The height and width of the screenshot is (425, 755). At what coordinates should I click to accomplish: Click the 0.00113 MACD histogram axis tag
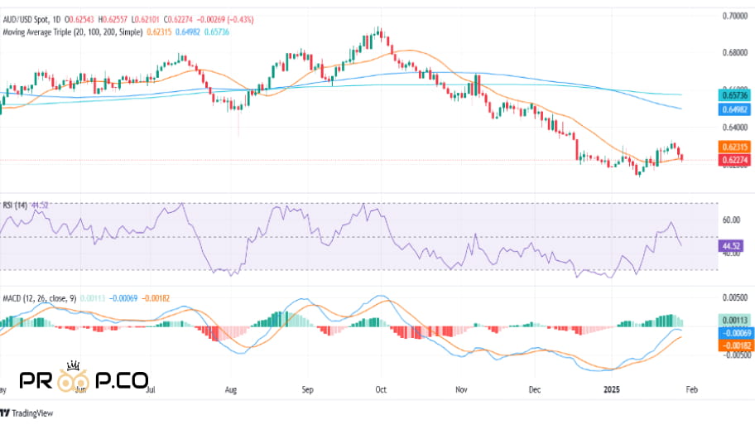735,320
